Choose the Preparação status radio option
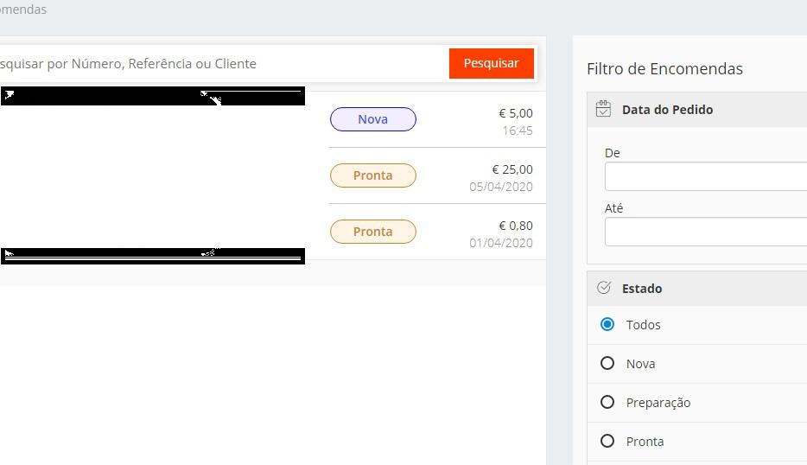 click(607, 403)
